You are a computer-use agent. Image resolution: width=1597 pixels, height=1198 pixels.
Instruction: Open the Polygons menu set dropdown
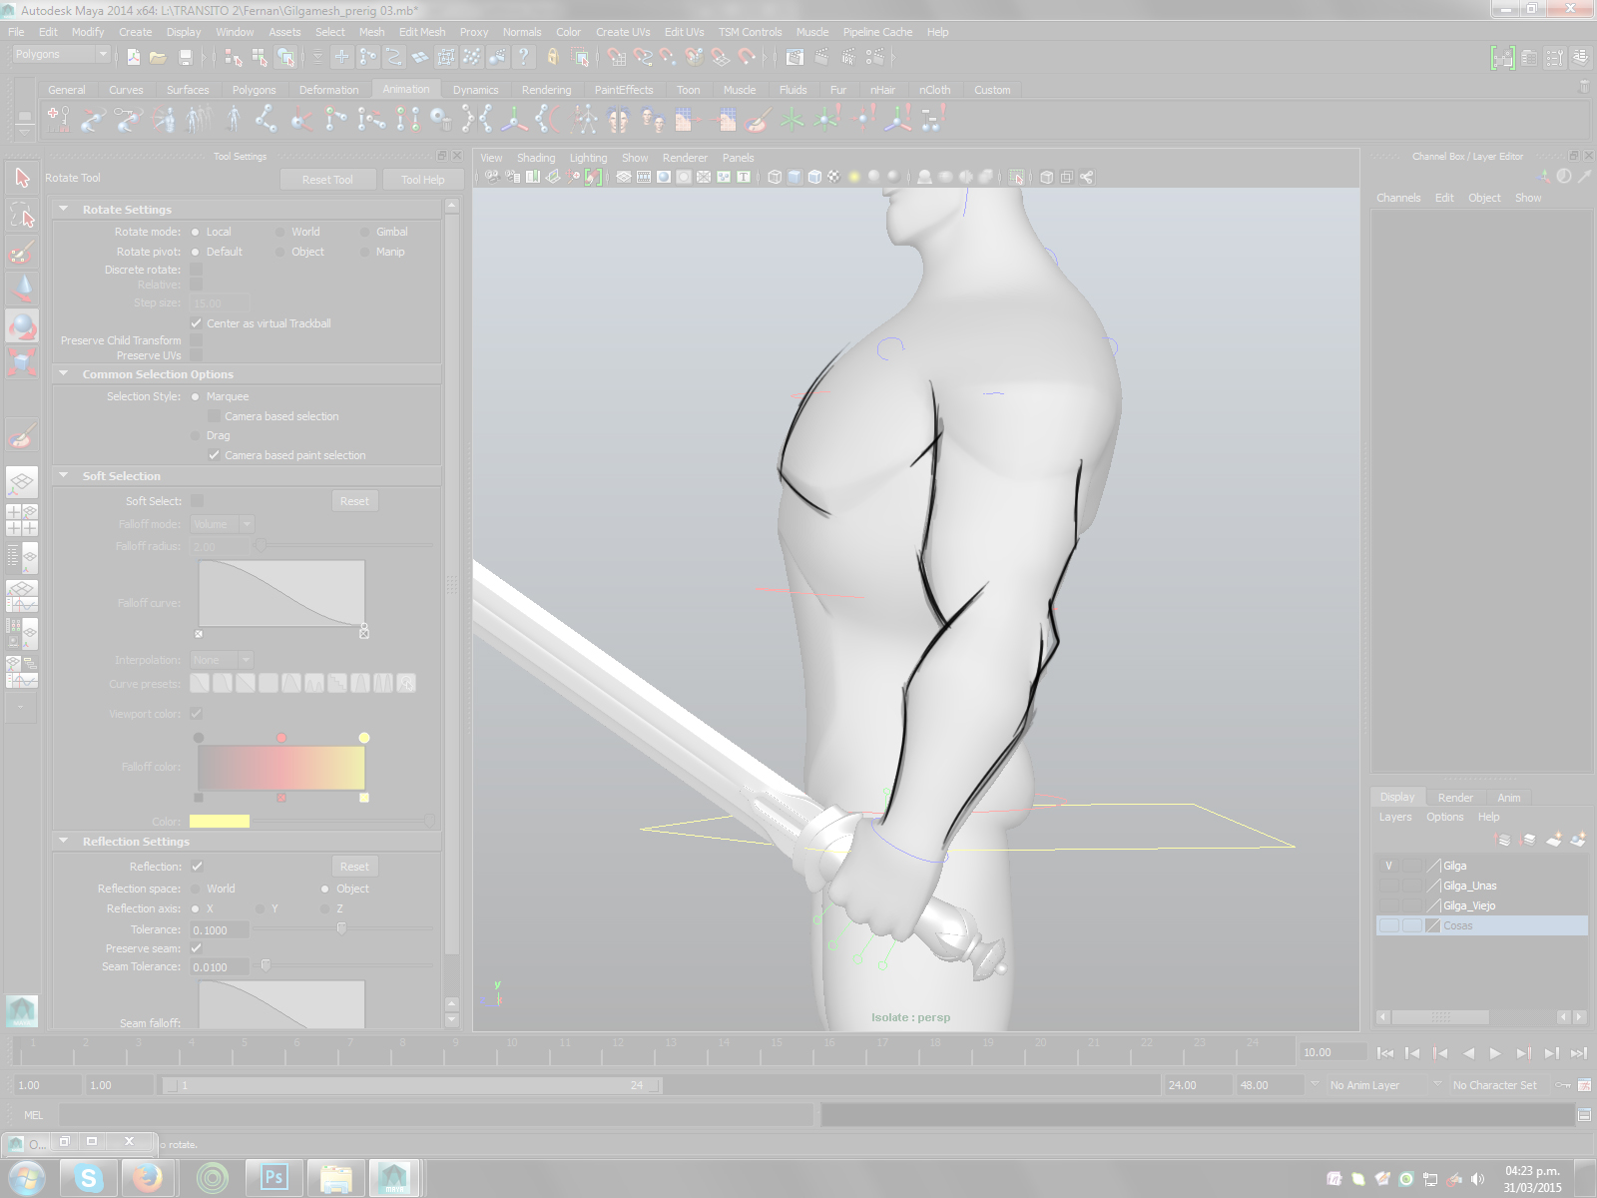tap(60, 55)
